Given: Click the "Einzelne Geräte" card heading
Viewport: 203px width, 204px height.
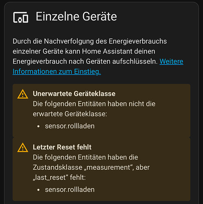Looking at the screenshot, I should [x=76, y=16].
